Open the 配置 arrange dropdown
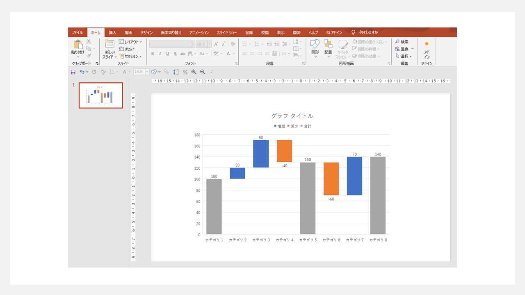 (328, 50)
